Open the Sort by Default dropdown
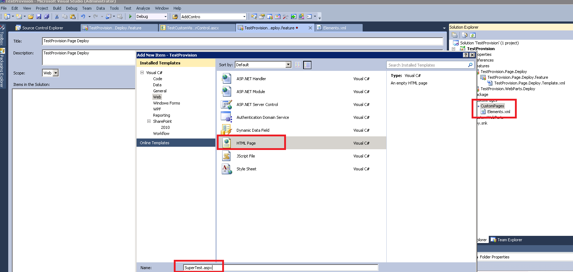The image size is (573, 272). click(288, 65)
